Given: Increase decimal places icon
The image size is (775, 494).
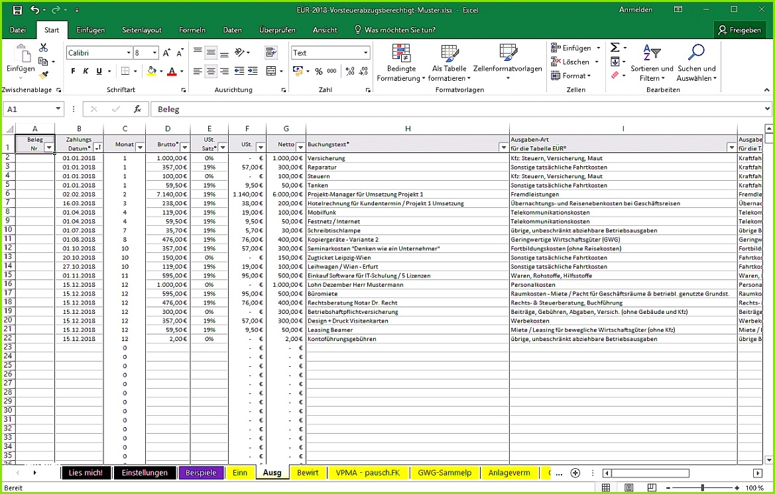Looking at the screenshot, I should point(349,70).
